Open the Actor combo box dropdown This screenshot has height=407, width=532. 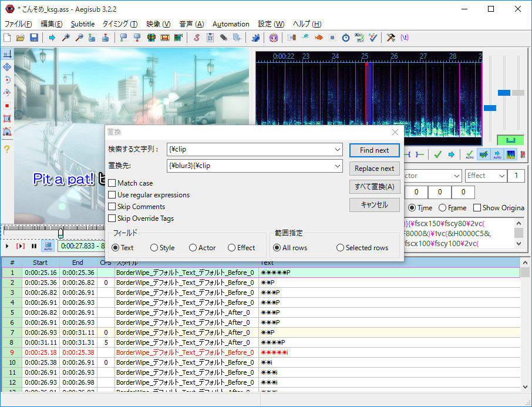coord(457,176)
